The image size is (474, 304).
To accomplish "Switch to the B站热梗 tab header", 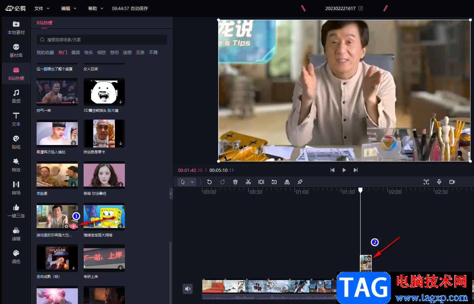I will 44,23.
